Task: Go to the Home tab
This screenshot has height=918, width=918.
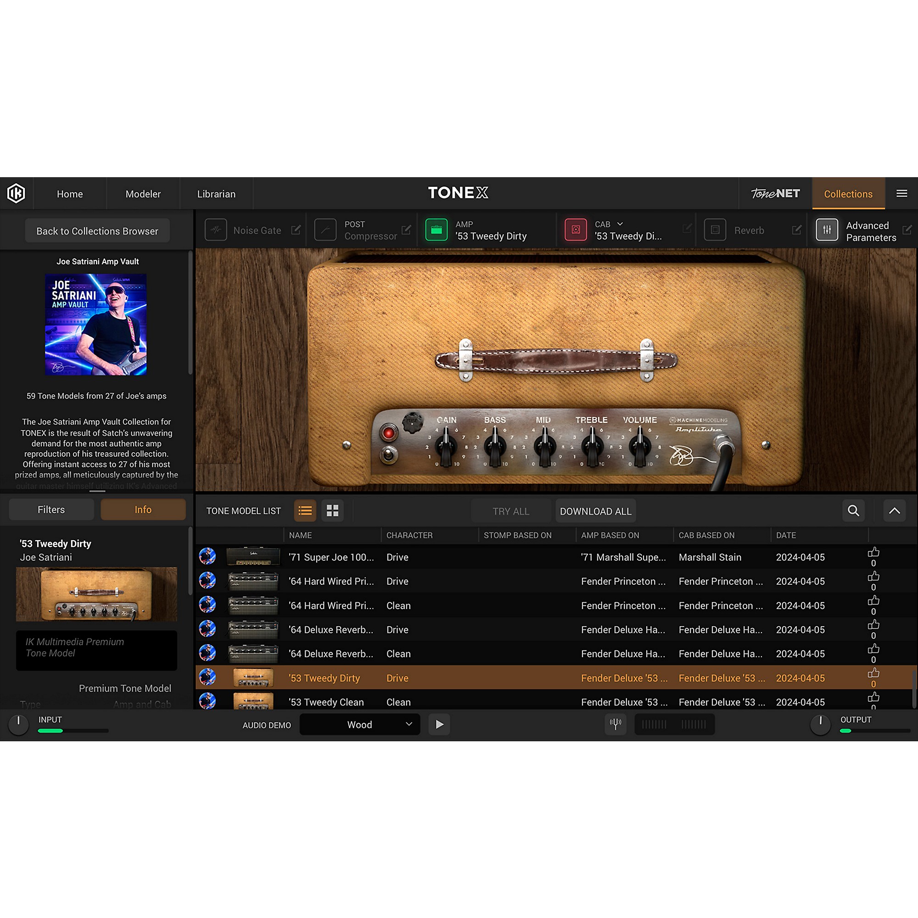Action: [x=70, y=194]
